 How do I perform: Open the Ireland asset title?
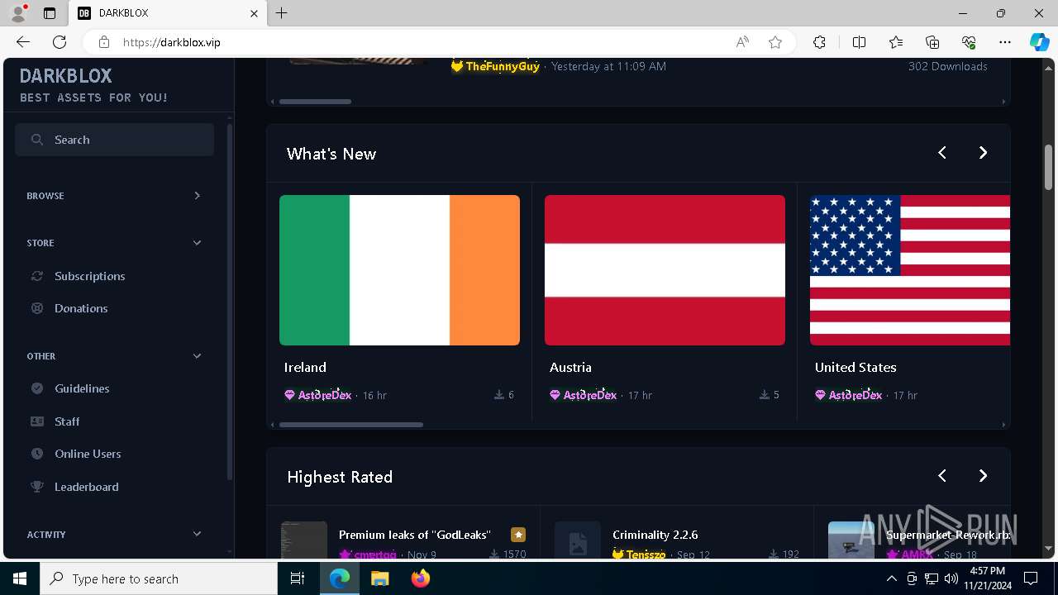point(305,367)
